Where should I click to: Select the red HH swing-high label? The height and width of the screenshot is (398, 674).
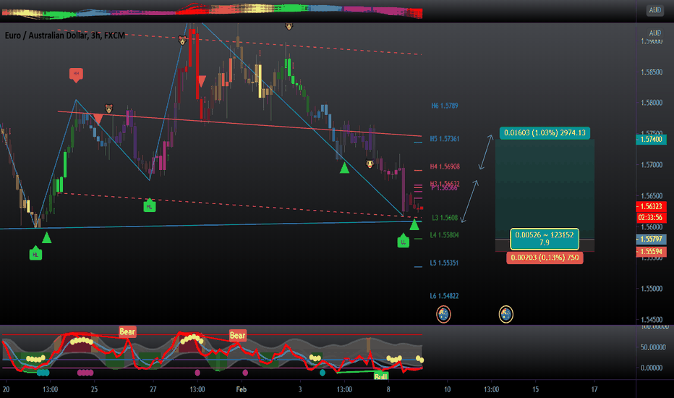(x=76, y=75)
